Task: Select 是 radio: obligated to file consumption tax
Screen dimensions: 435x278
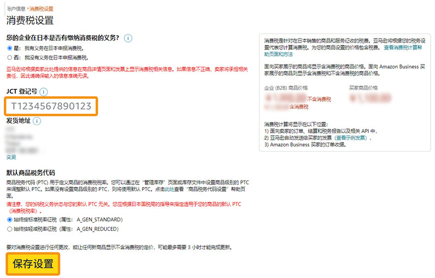Action: [9, 48]
